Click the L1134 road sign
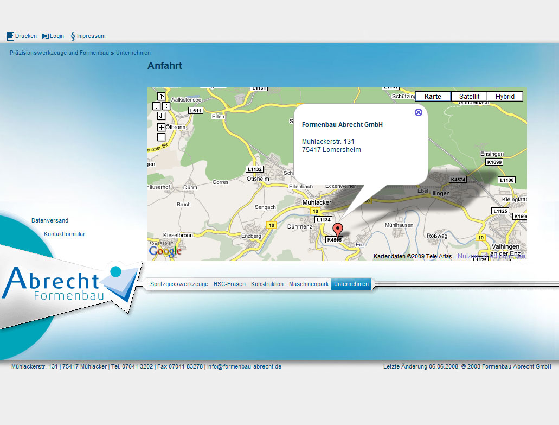Screen dimensions: 559x425 point(324,220)
